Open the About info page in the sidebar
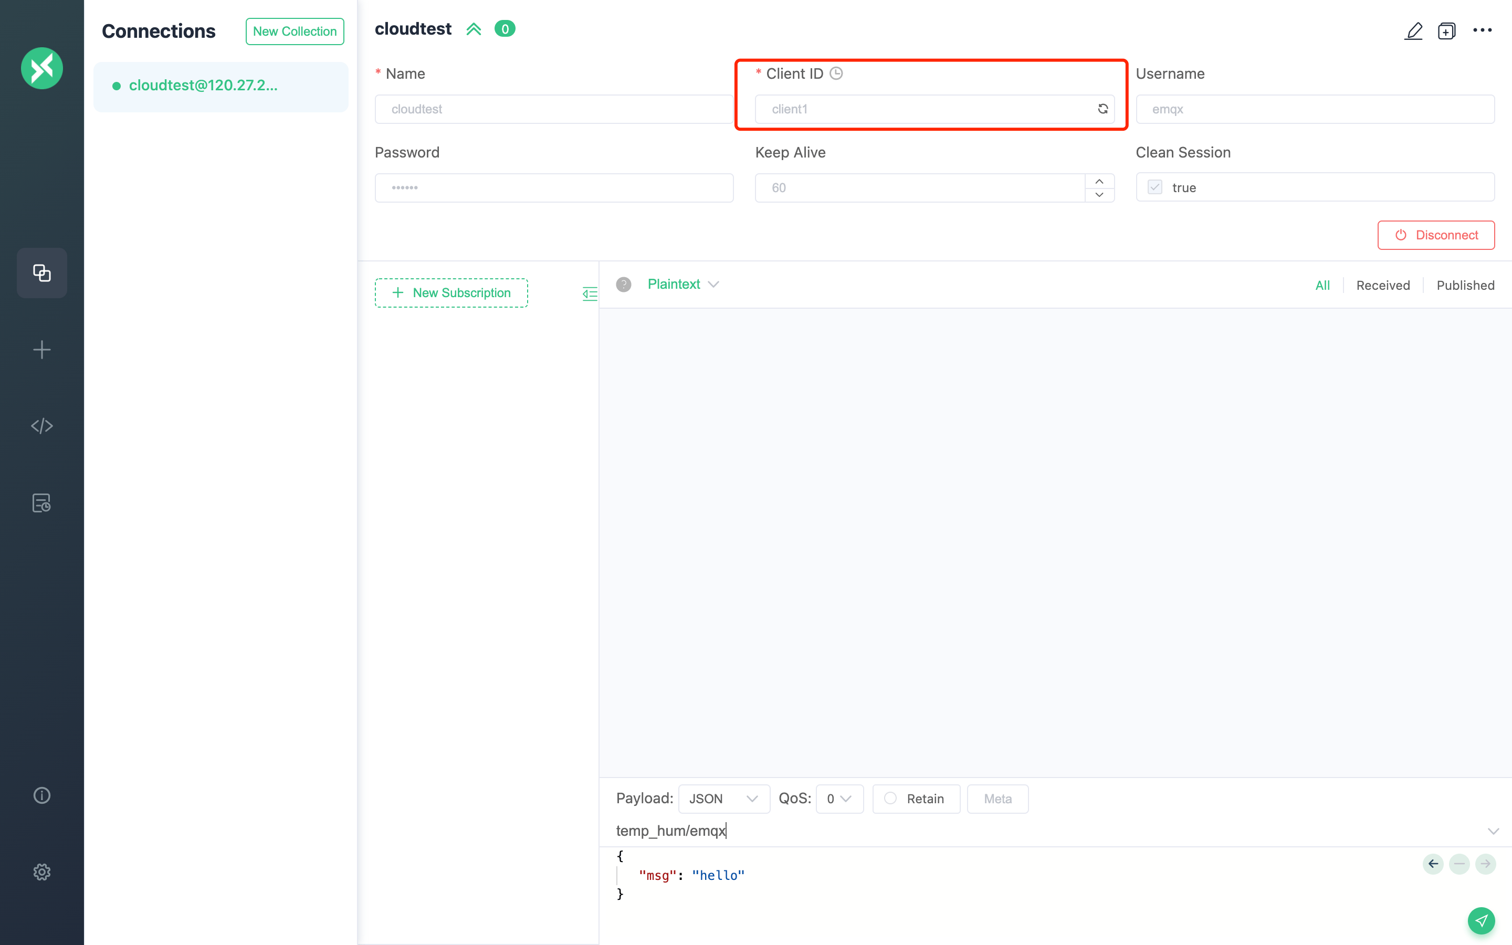 coord(42,795)
